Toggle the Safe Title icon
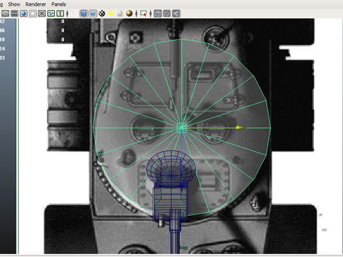This screenshot has width=343, height=257. pyautogui.click(x=60, y=14)
